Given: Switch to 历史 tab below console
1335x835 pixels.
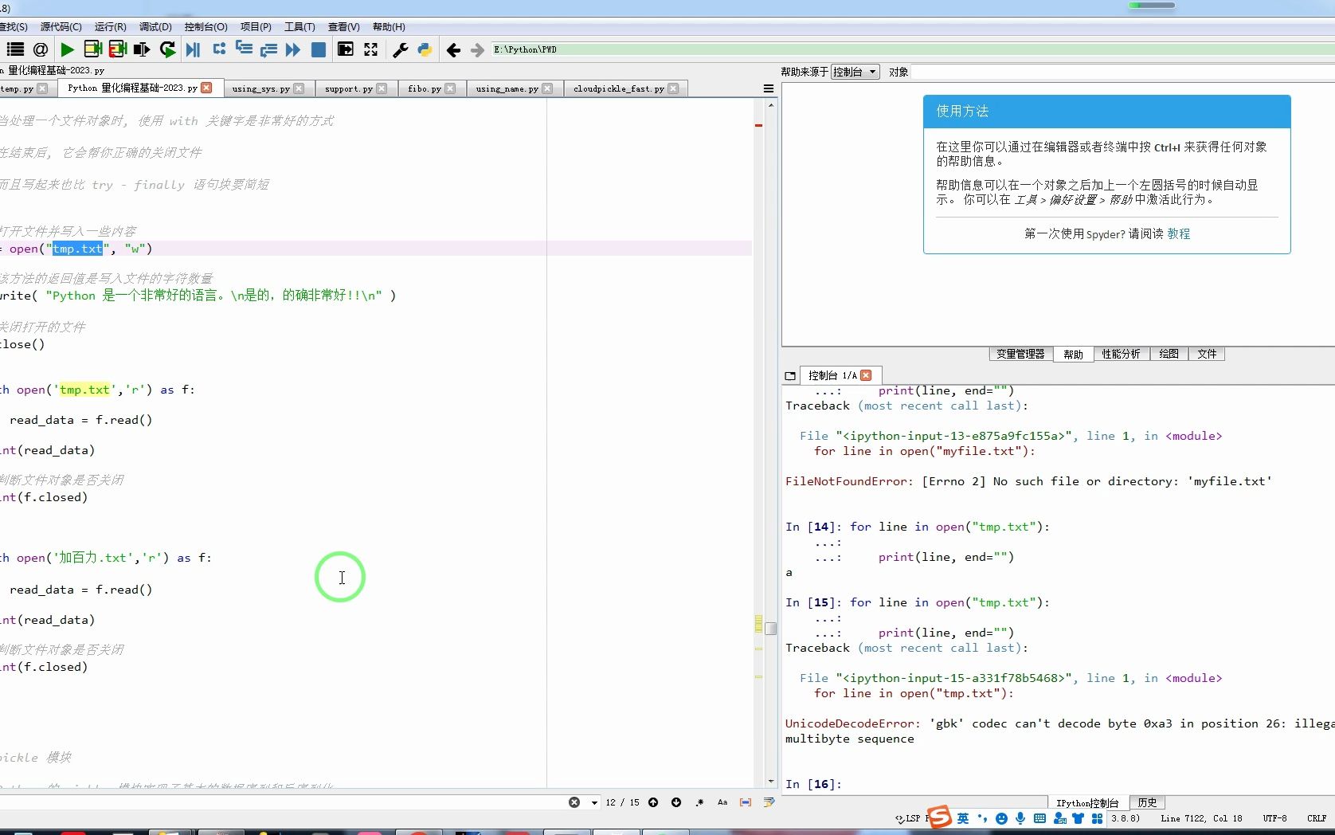Looking at the screenshot, I should 1147,802.
